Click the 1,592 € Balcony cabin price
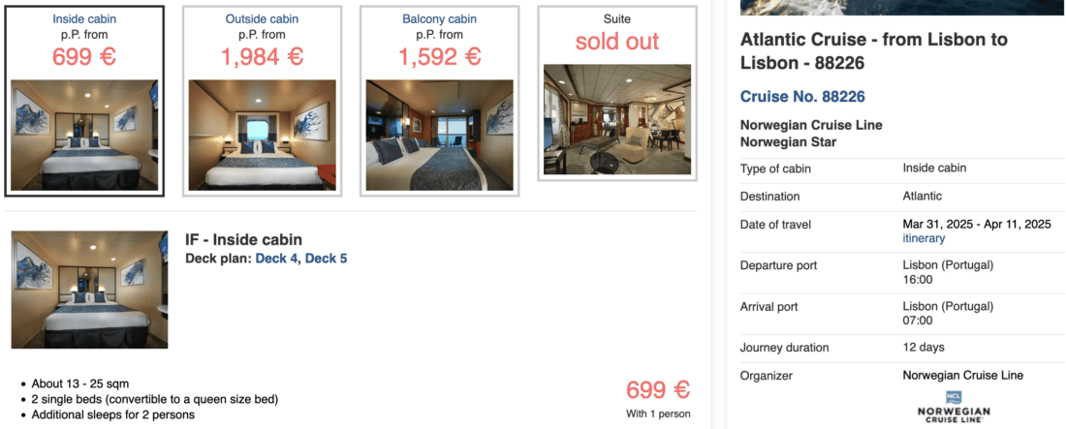The width and height of the screenshot is (1066, 429). coord(439,56)
